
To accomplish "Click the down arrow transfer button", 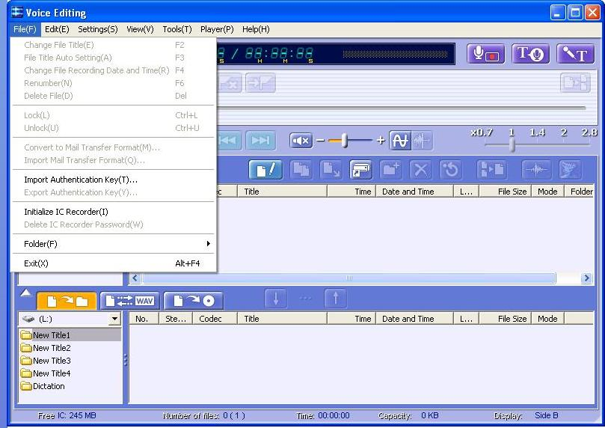I will (x=276, y=299).
